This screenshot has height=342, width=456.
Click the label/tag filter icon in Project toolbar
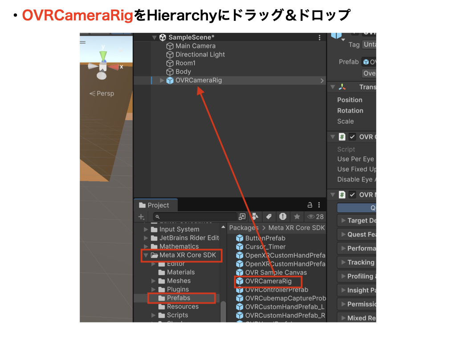coord(268,217)
